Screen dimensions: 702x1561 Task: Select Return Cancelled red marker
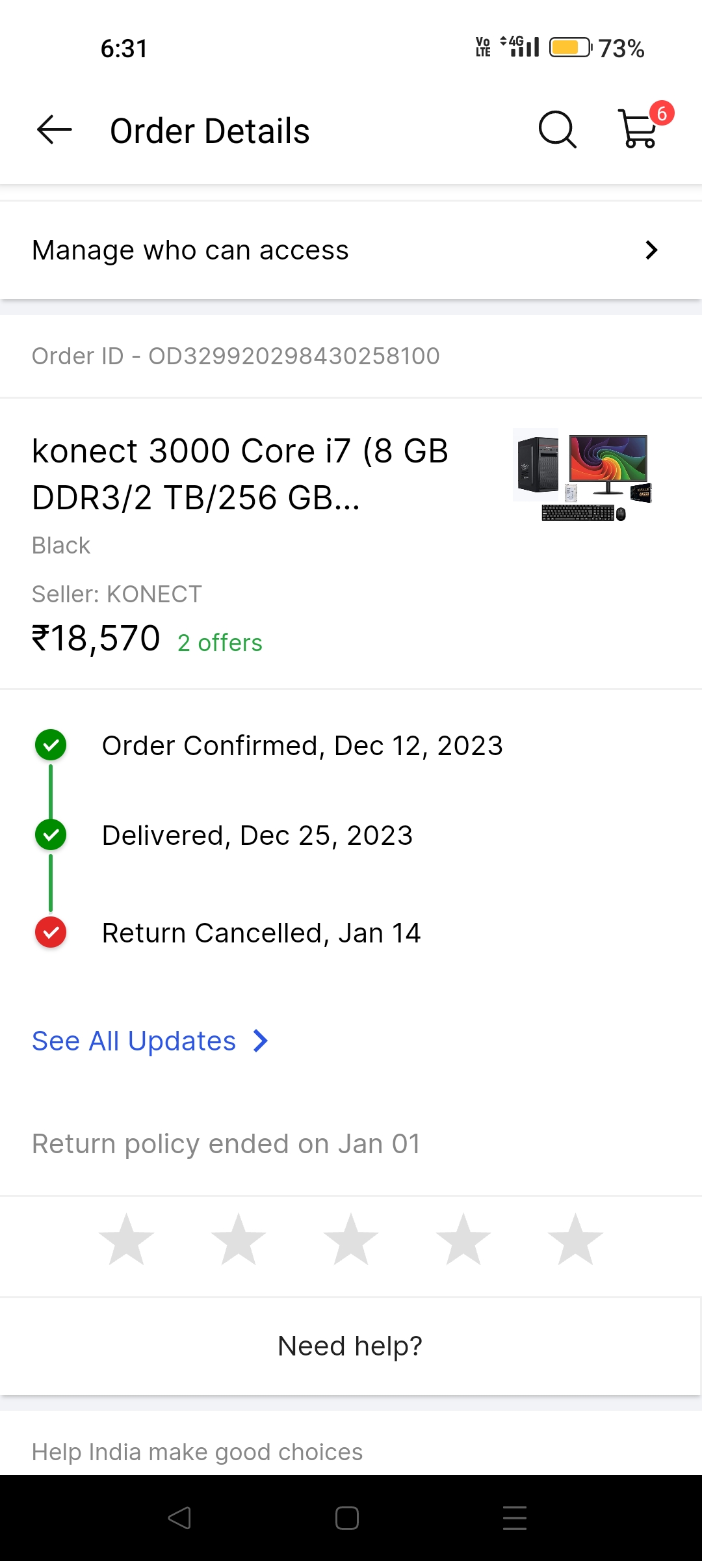click(51, 933)
